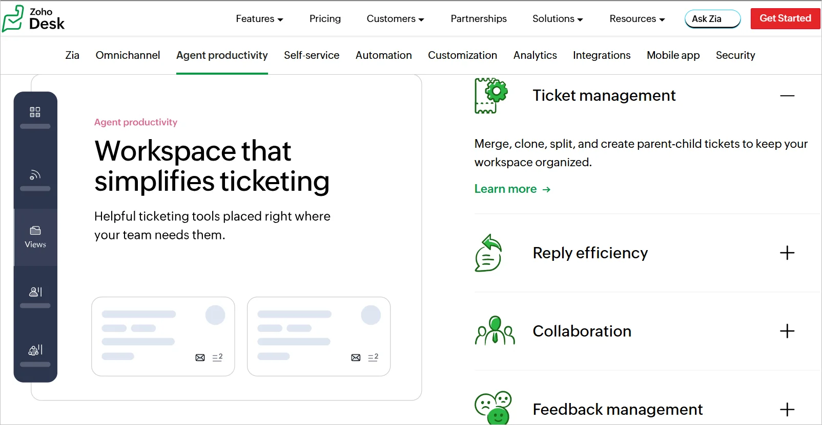Click the Ticket management gear ticket icon
This screenshot has height=425, width=822.
[491, 96]
